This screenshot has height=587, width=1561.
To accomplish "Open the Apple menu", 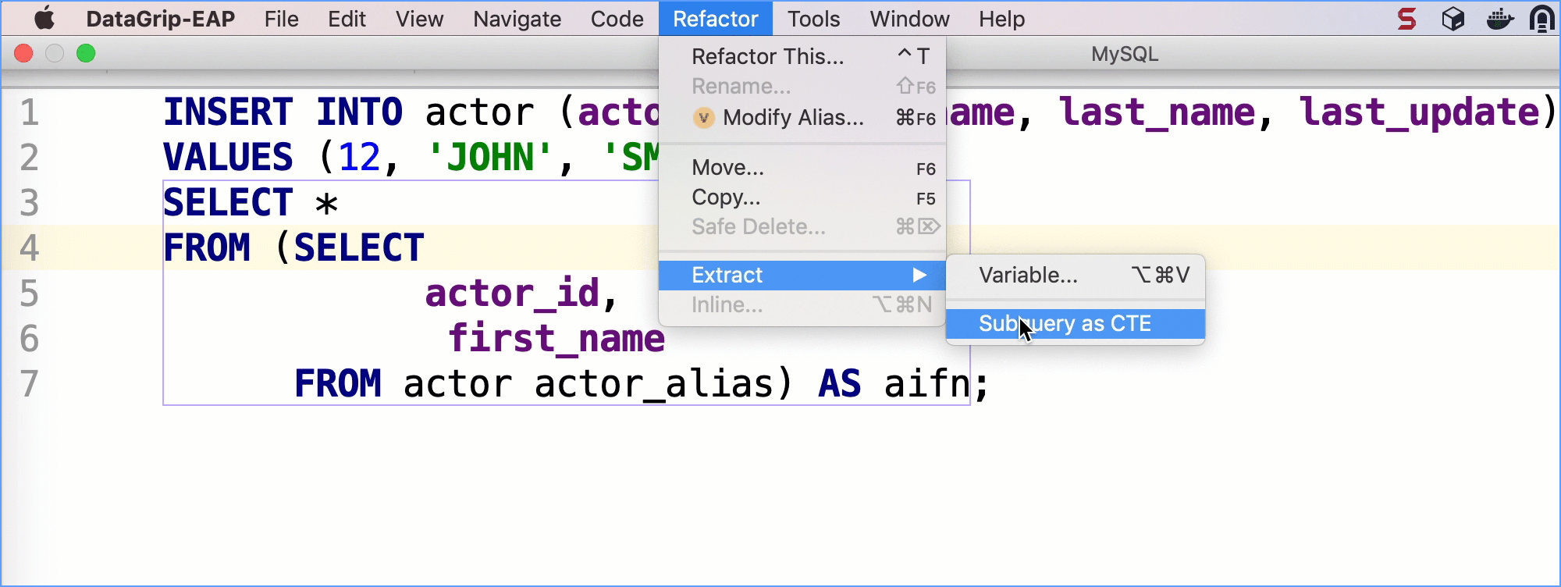I will [x=44, y=18].
